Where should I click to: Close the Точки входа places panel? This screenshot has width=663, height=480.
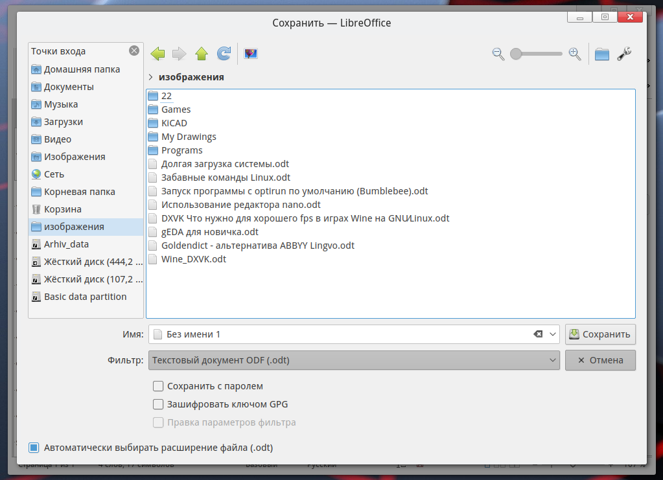(x=134, y=51)
